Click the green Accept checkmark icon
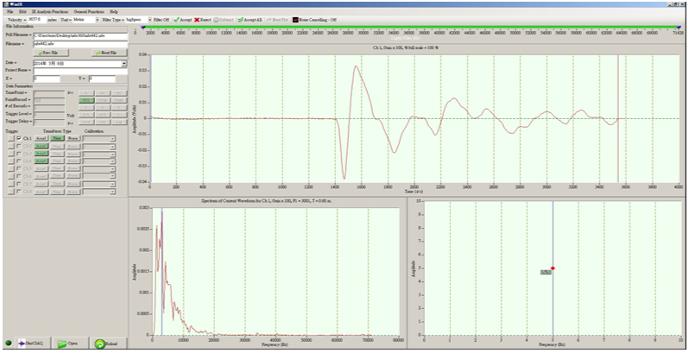 (x=175, y=18)
